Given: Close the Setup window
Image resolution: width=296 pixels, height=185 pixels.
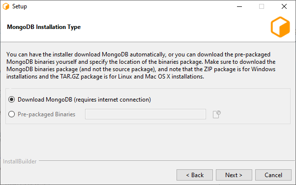Looking at the screenshot, I should [x=284, y=6].
